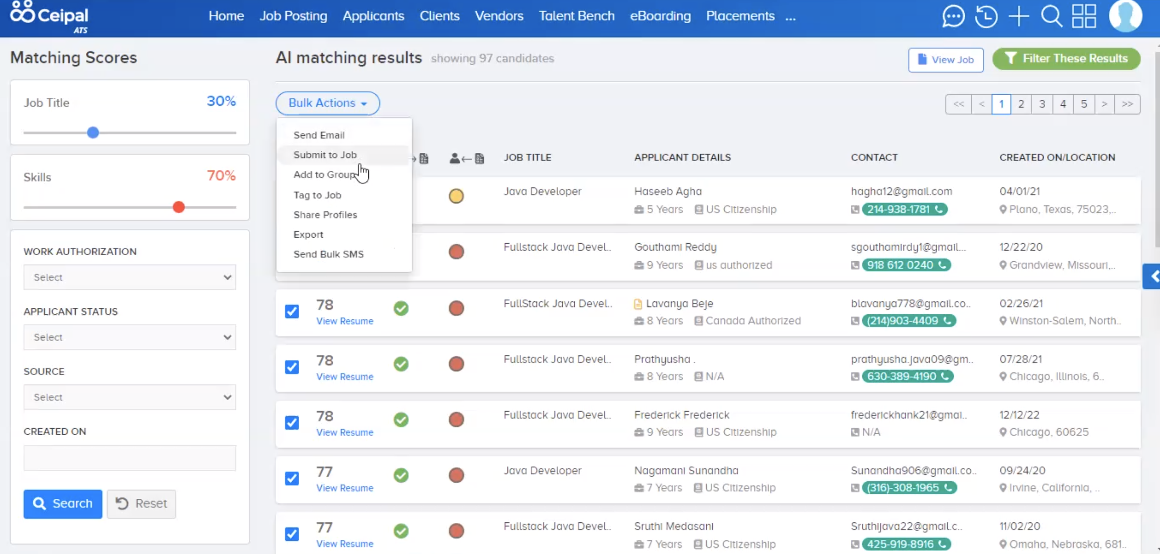Viewport: 1160px width, 554px height.
Task: Open the Work Authorization select dropdown
Action: (x=130, y=277)
